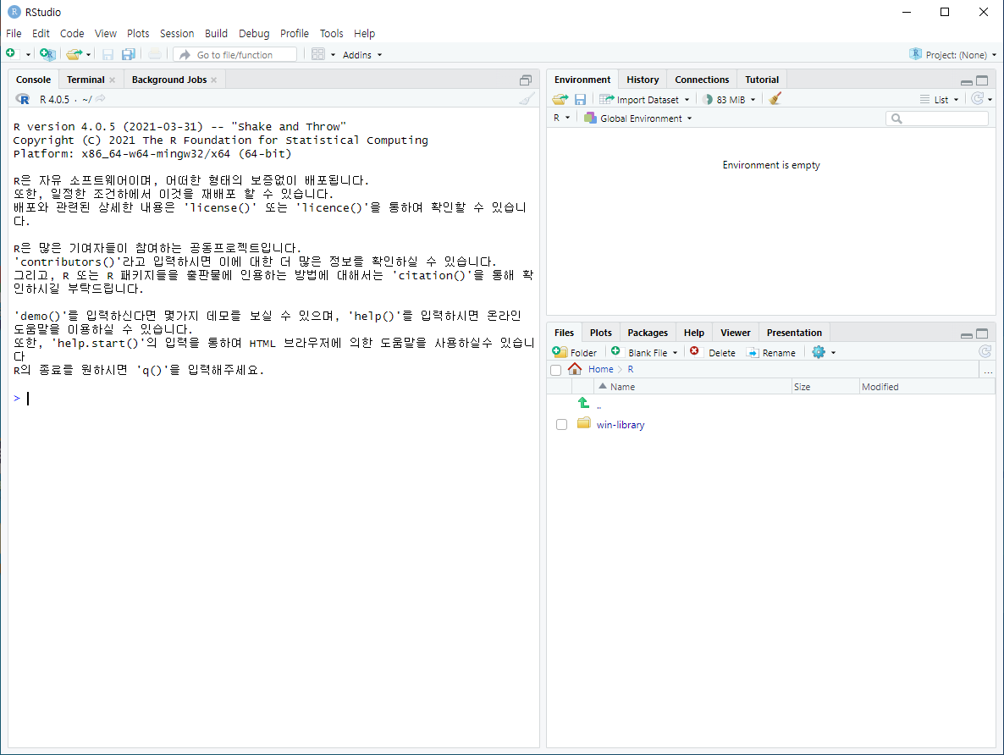View current working directory arrow icon

[x=101, y=99]
